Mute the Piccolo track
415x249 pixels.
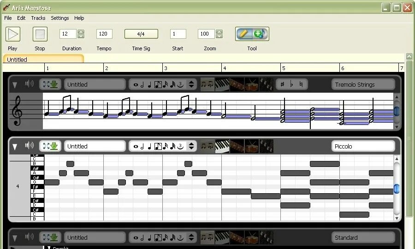point(29,145)
